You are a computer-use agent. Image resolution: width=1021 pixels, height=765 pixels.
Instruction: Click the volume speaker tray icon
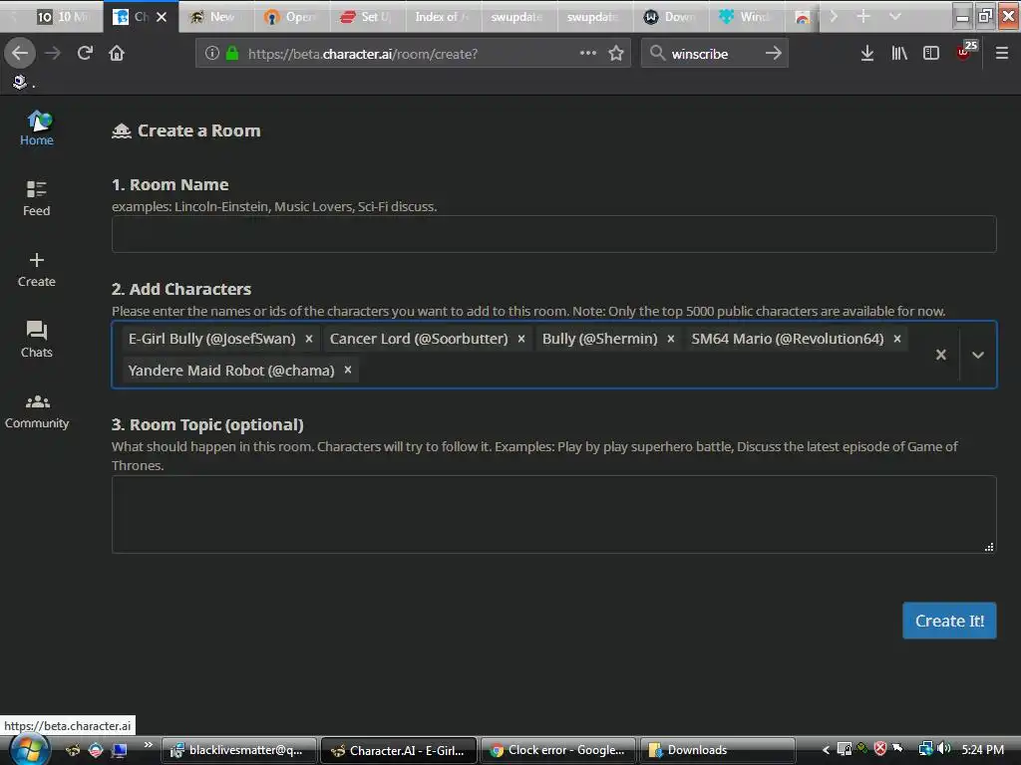click(x=943, y=749)
